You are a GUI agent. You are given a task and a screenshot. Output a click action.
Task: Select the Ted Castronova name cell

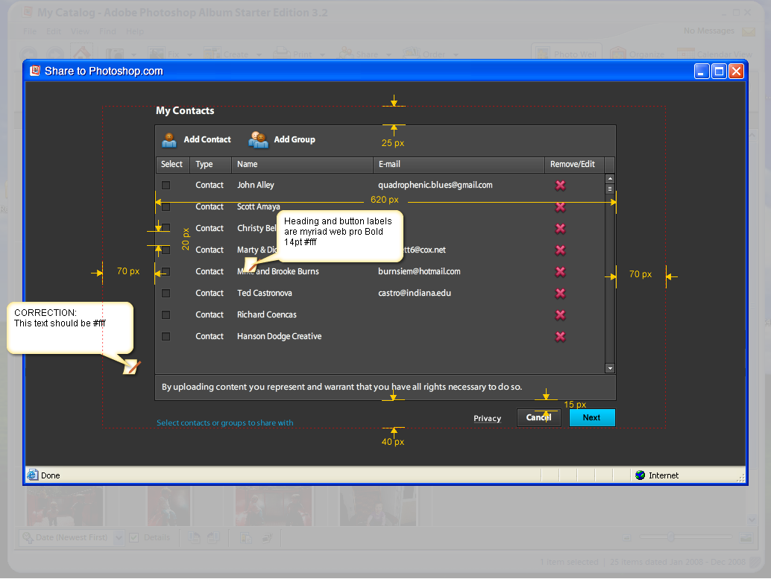[265, 294]
